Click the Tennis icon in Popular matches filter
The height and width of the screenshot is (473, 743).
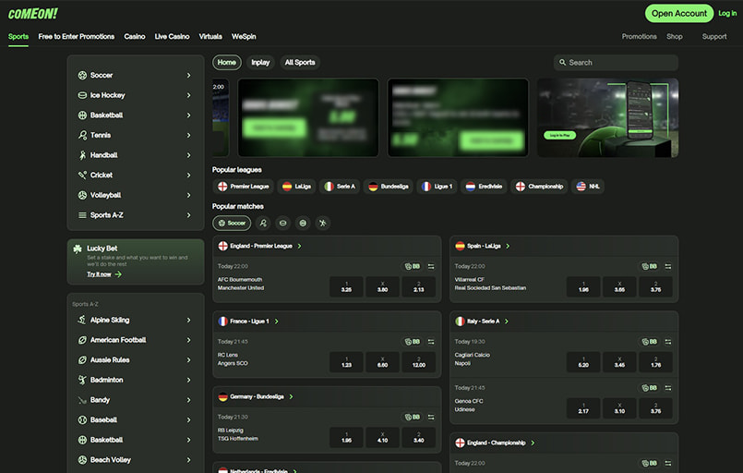263,223
